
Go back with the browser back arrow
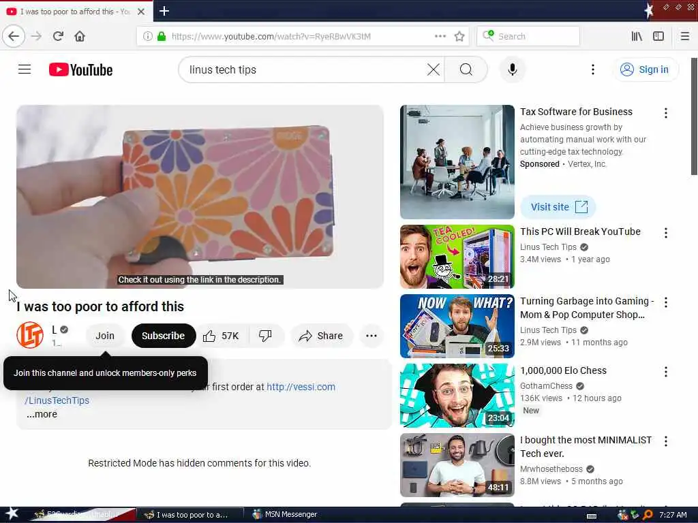[x=14, y=36]
